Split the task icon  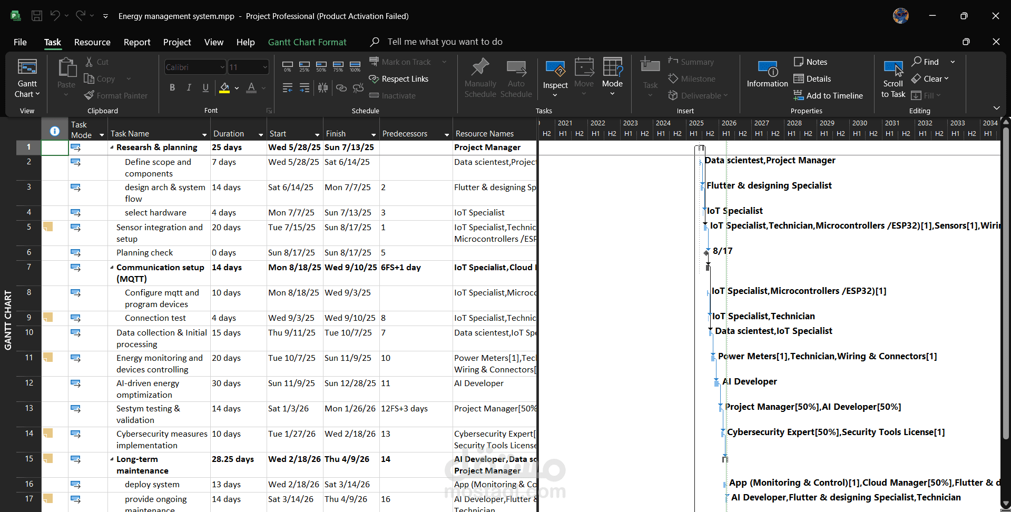[x=323, y=87]
